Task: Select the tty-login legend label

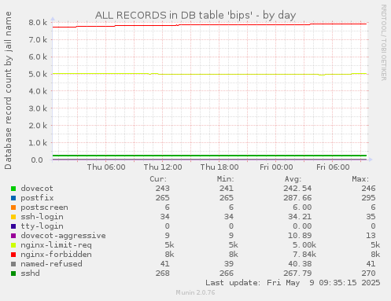Action: [x=42, y=226]
